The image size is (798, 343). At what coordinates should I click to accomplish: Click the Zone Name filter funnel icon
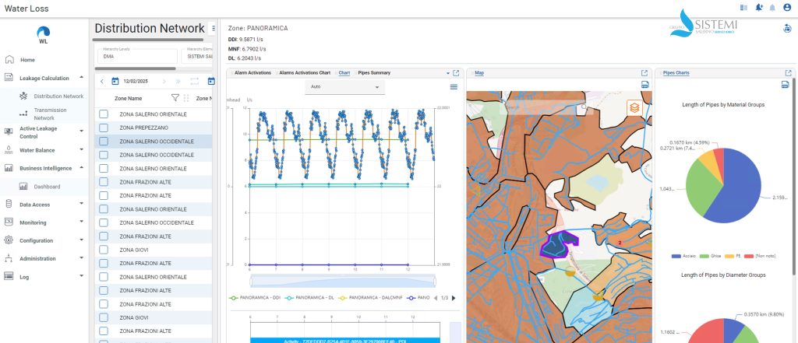(x=175, y=98)
